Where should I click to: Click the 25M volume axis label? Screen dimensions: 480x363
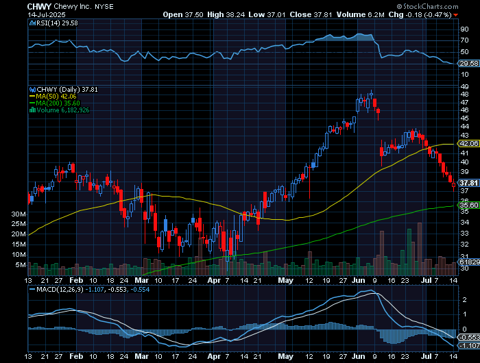pyautogui.click(x=19, y=224)
